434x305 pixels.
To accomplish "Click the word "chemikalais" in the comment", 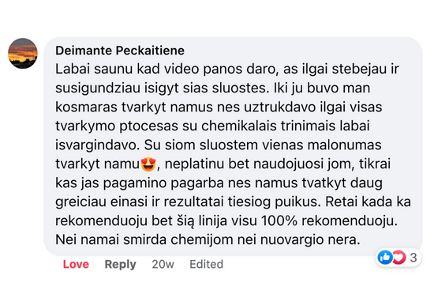I will pos(238,126).
